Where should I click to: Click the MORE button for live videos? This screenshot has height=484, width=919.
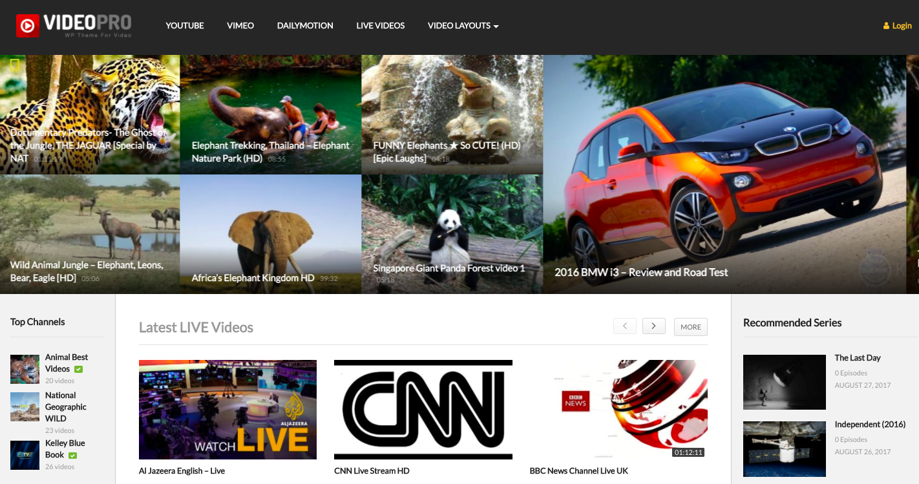pos(691,327)
